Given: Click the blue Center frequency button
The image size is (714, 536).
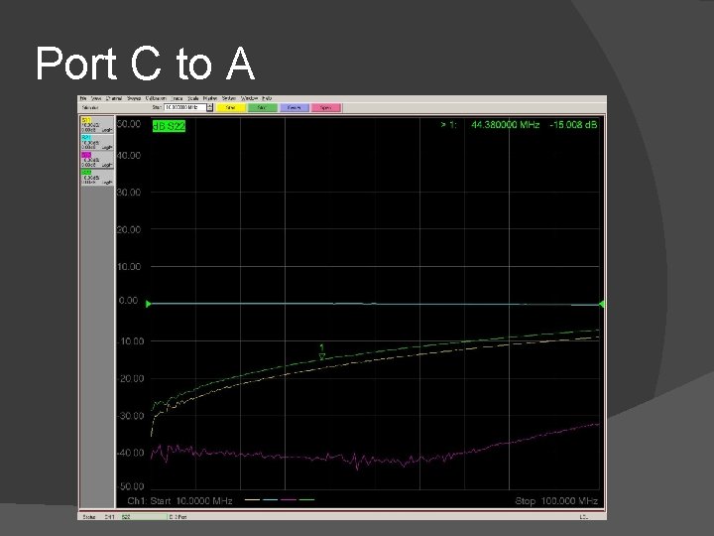Looking at the screenshot, I should point(295,108).
